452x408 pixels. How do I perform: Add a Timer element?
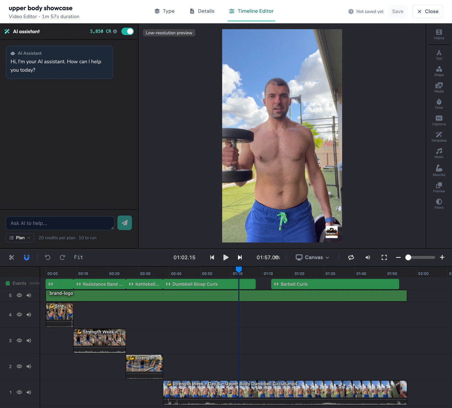tap(439, 104)
